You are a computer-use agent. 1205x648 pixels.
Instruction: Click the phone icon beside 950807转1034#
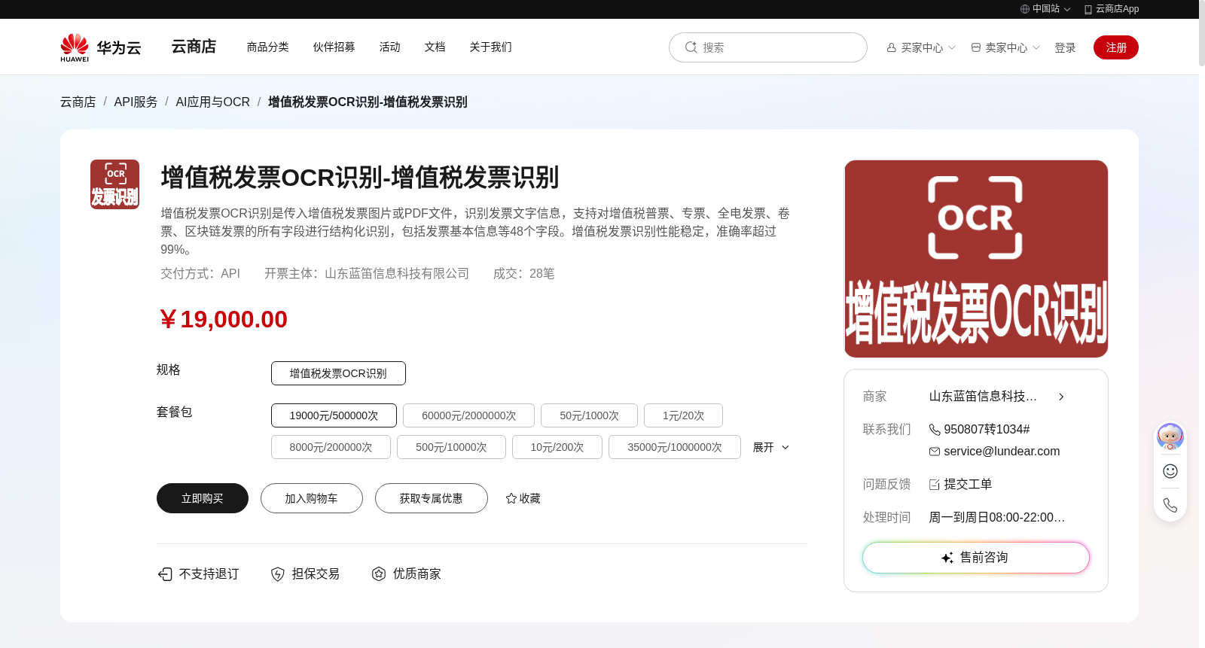[935, 430]
